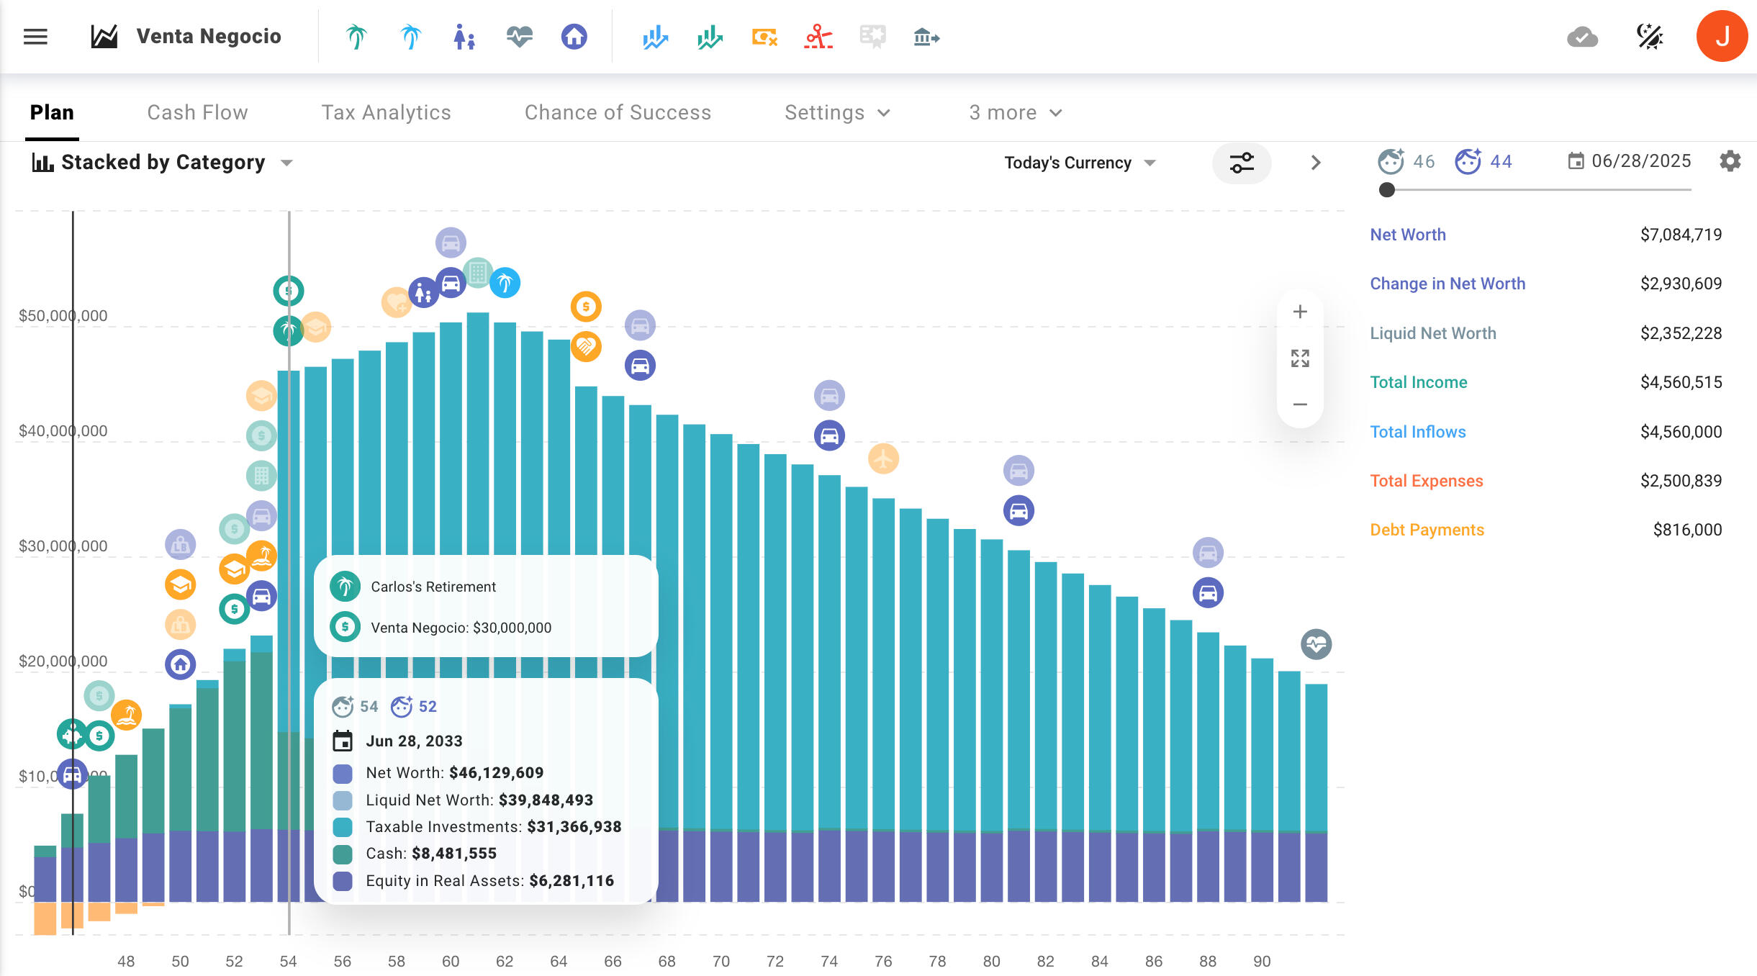Click the orange cash with X icon
Screen dimensions: 1757x976
[764, 37]
